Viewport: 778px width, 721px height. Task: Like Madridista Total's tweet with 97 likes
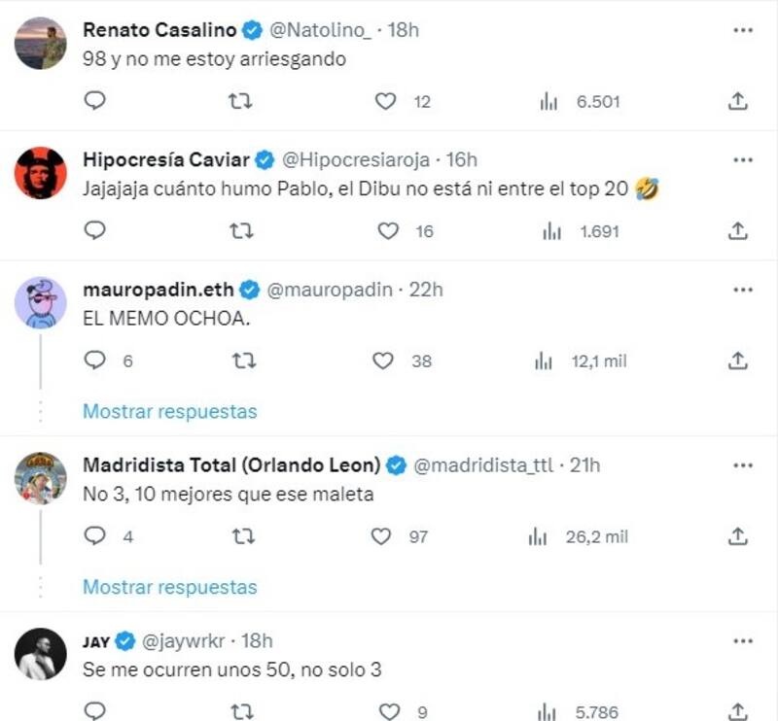pos(384,535)
